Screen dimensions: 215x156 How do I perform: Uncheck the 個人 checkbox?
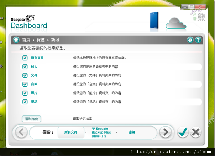(x=25, y=67)
